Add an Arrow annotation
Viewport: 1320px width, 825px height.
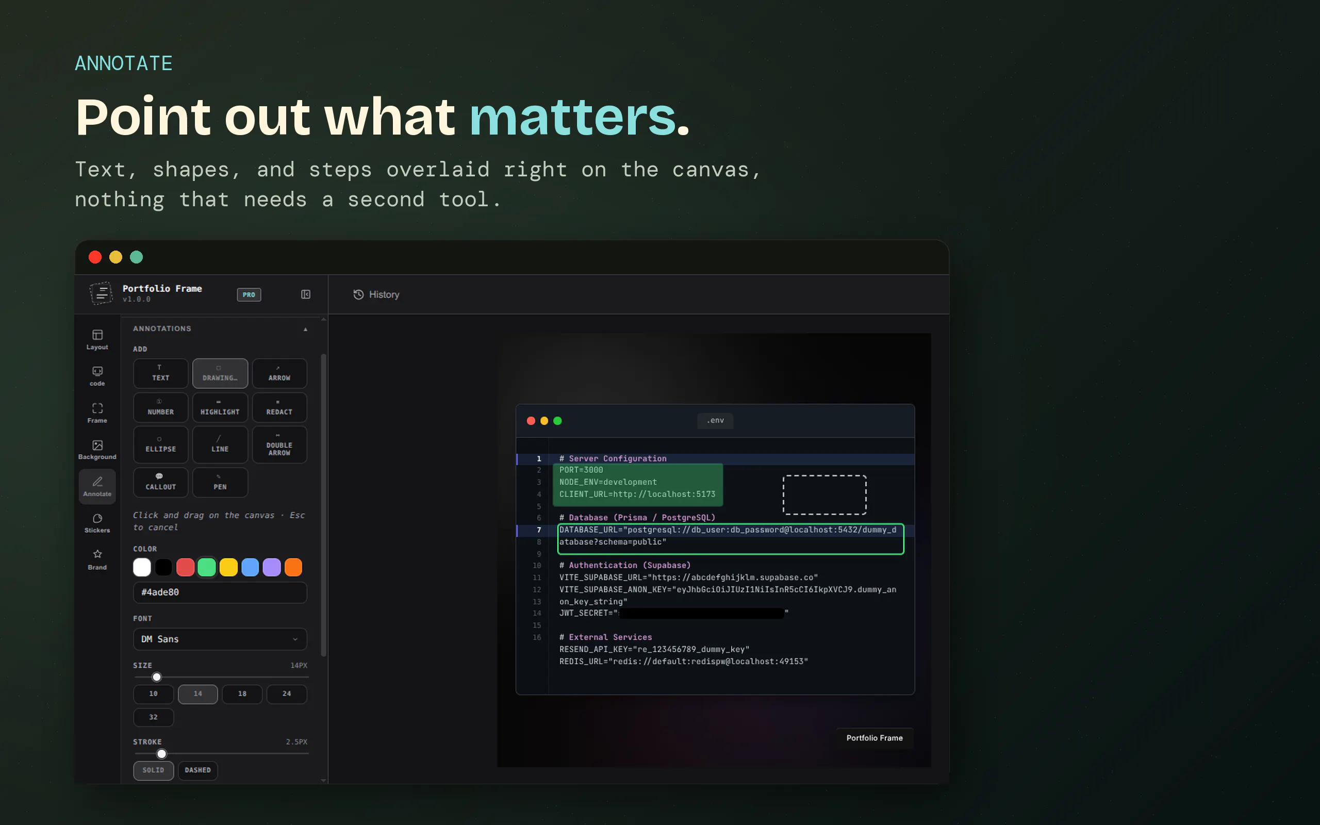pyautogui.click(x=279, y=373)
